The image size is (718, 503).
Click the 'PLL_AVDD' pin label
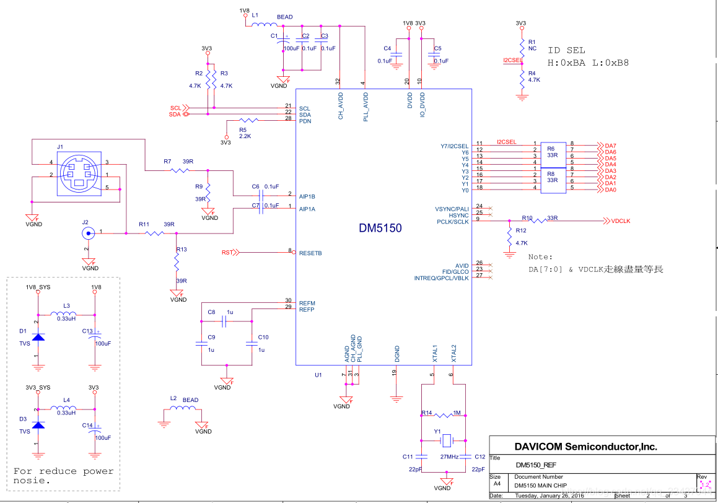(366, 107)
